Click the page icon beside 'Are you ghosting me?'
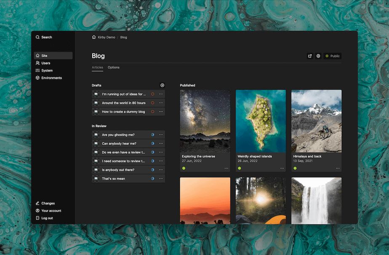389x255 pixels. click(x=96, y=135)
